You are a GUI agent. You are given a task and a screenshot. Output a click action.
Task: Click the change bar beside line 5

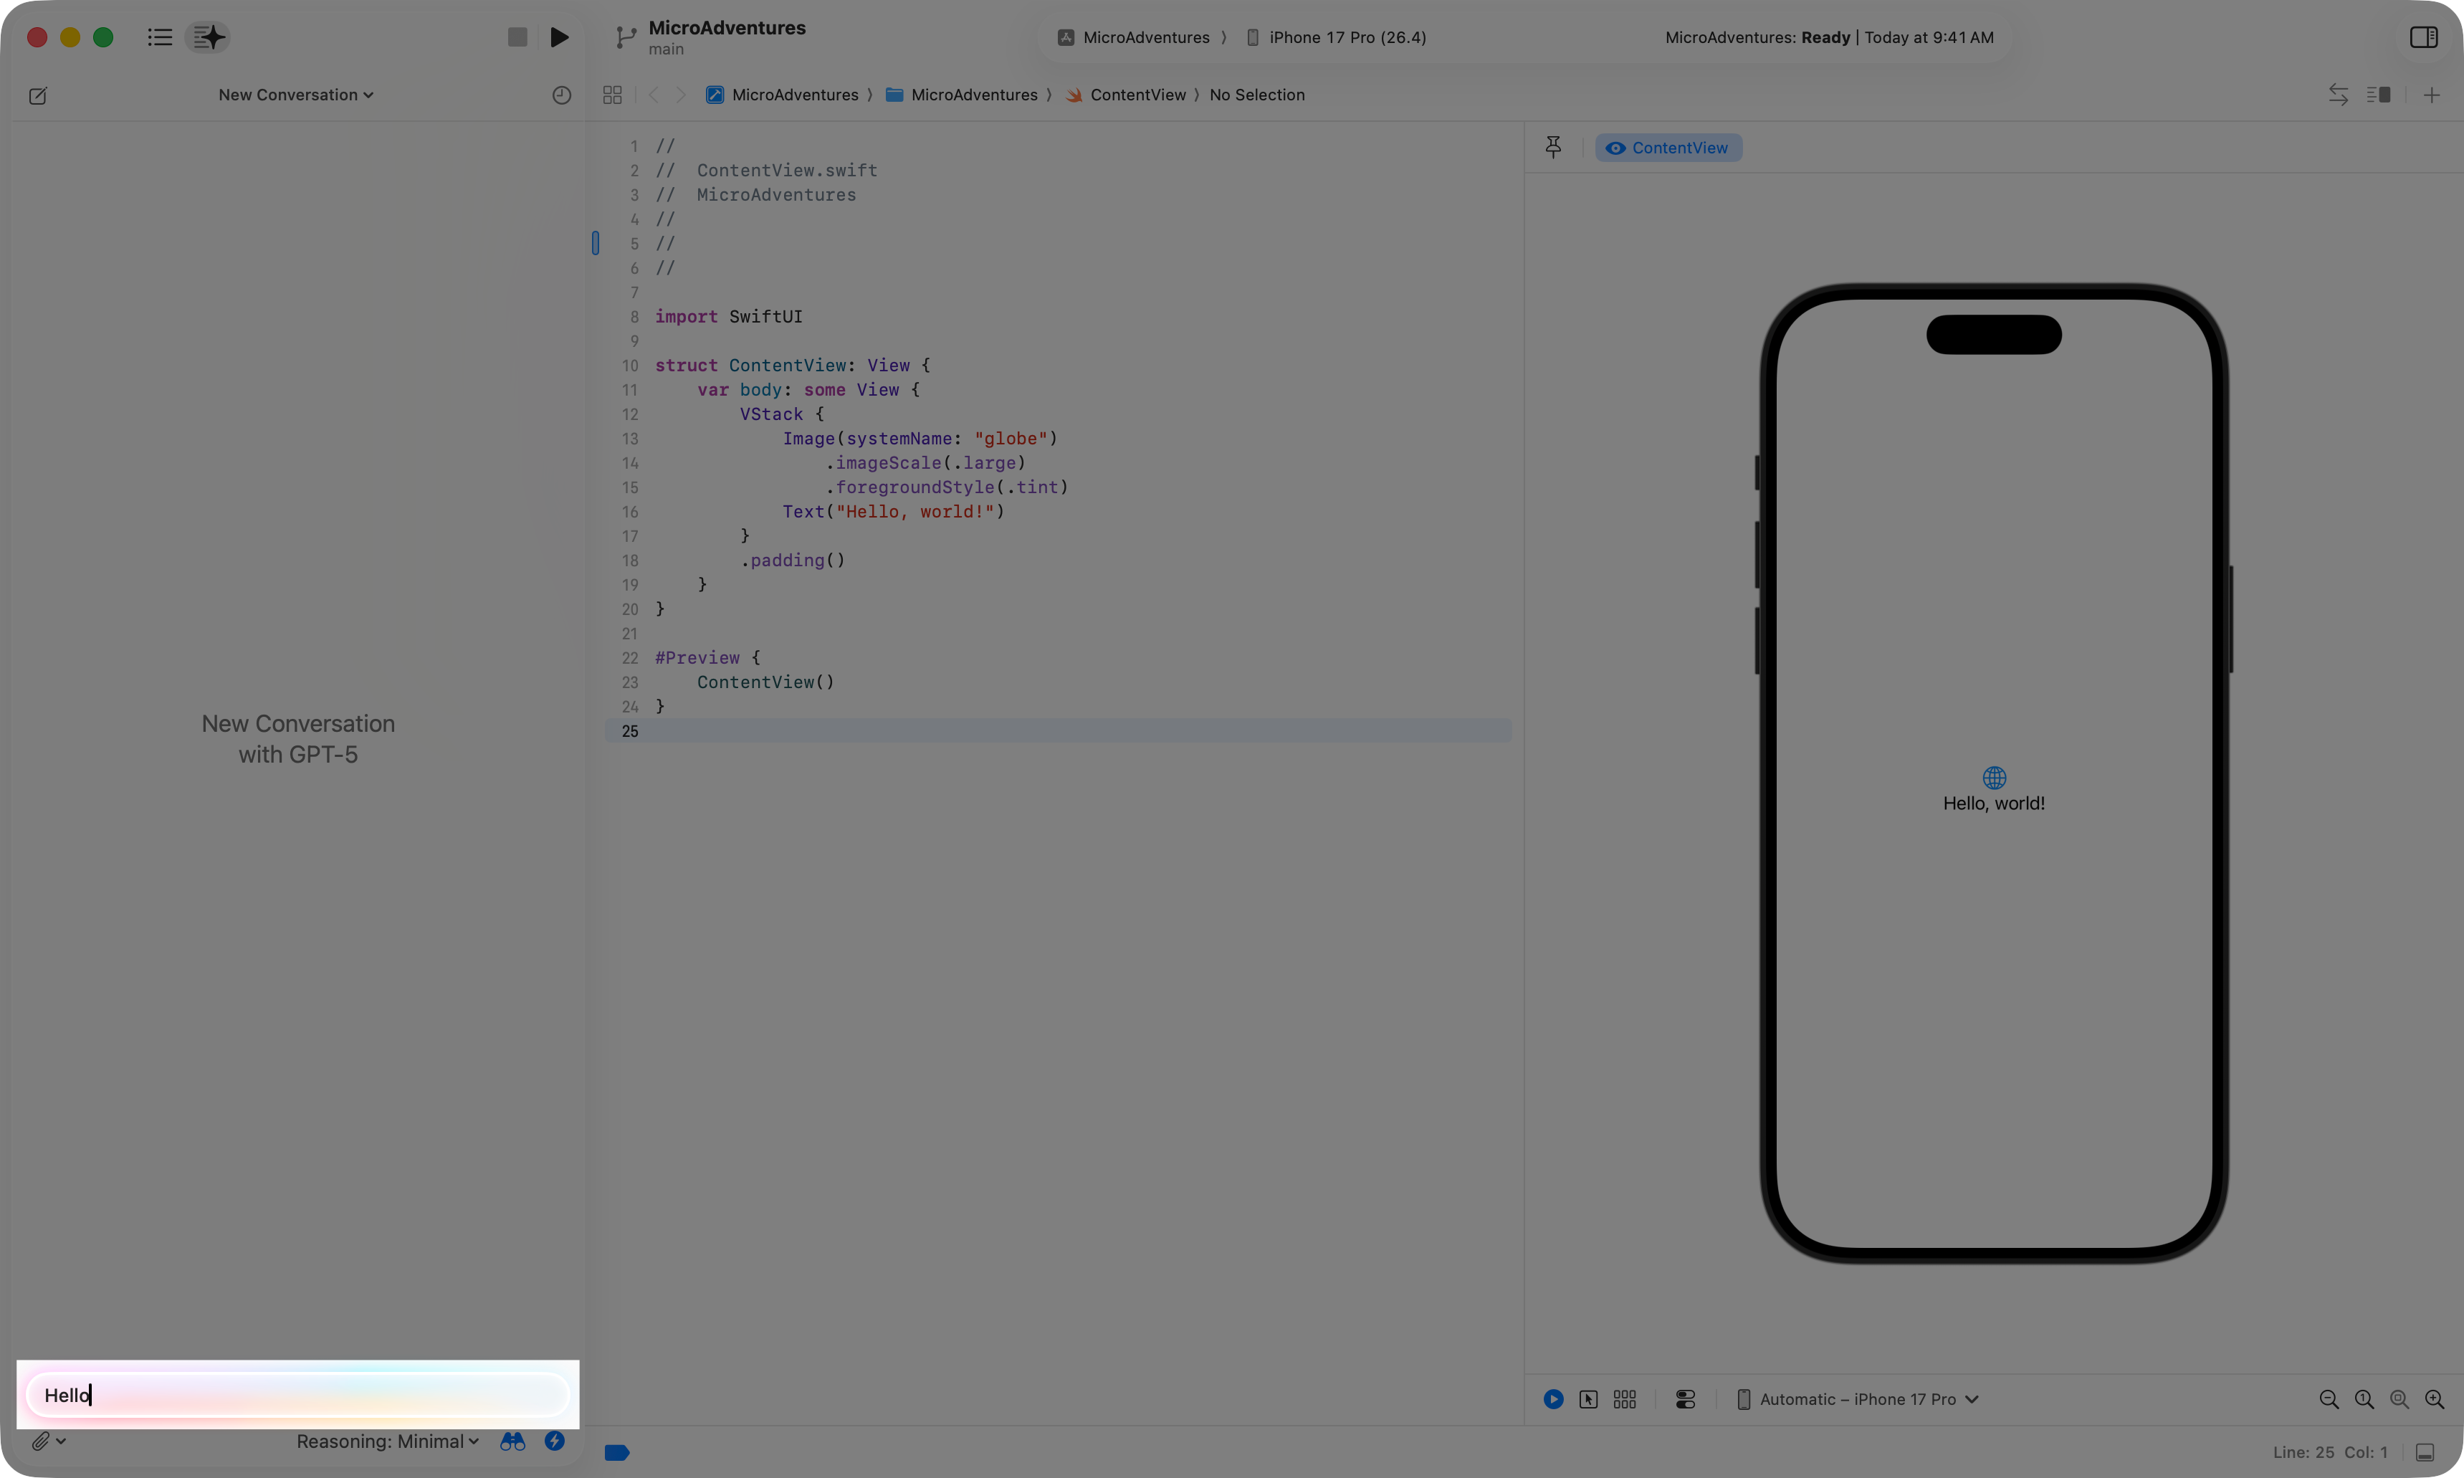596,243
